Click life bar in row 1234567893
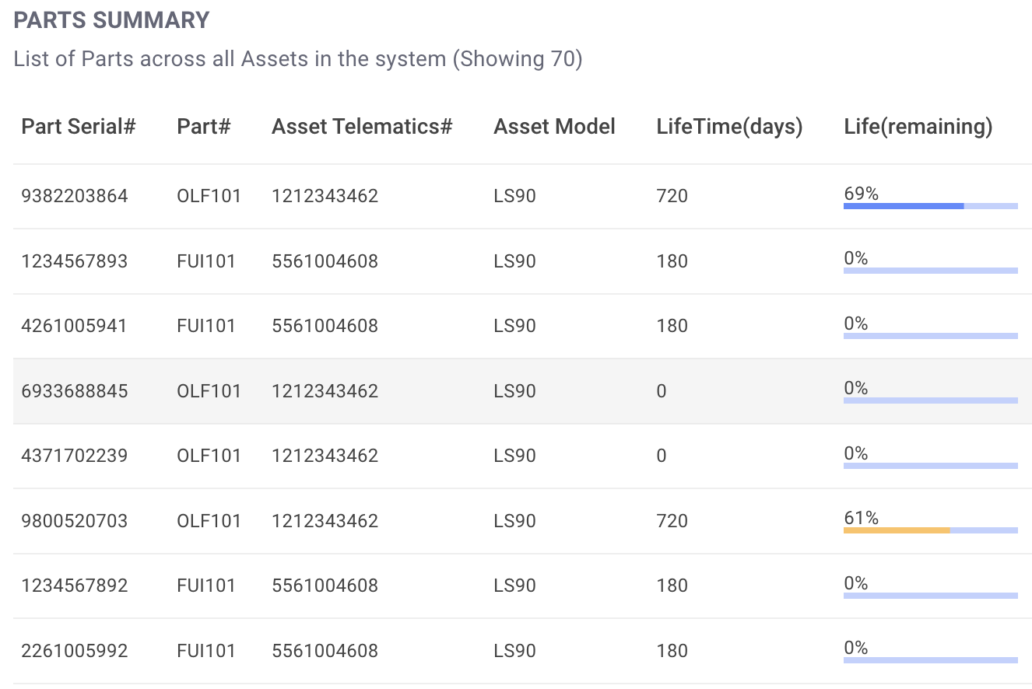 (x=931, y=271)
